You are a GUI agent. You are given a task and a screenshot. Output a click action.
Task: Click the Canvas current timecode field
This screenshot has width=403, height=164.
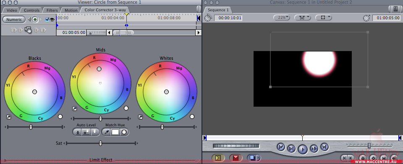tap(387, 18)
